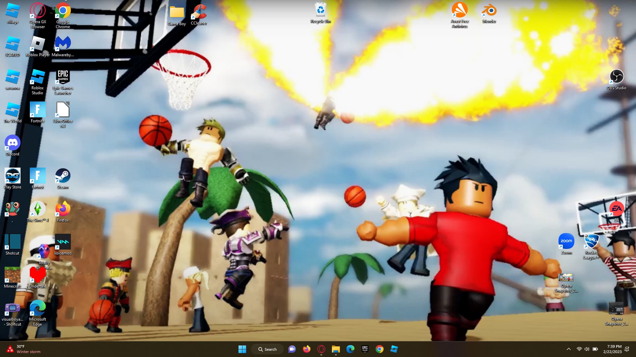Launch OBS Studio
Viewport: 636px width, 357px height.
616,80
